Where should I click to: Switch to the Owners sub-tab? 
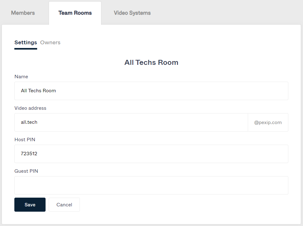tap(50, 42)
